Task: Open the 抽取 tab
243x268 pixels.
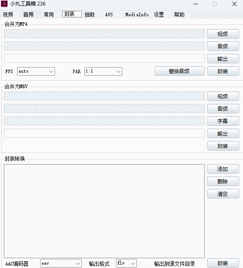Action: tap(93, 15)
